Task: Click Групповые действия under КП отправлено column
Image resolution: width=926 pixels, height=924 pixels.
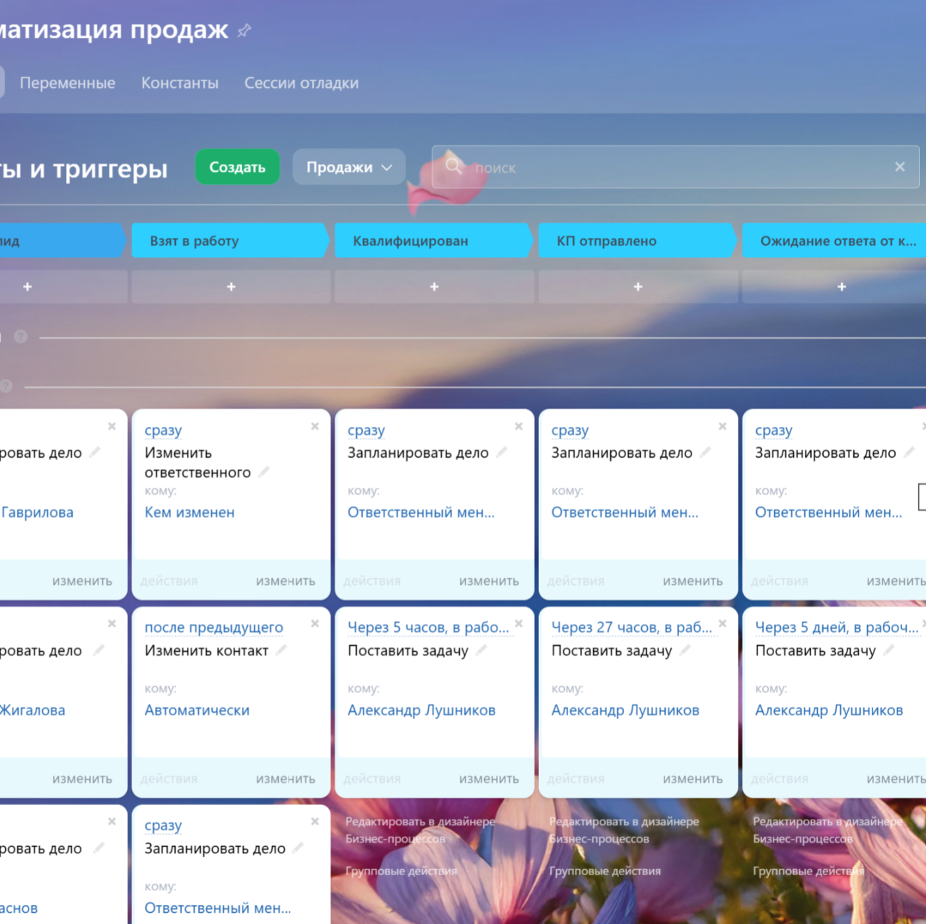Action: pyautogui.click(x=604, y=871)
